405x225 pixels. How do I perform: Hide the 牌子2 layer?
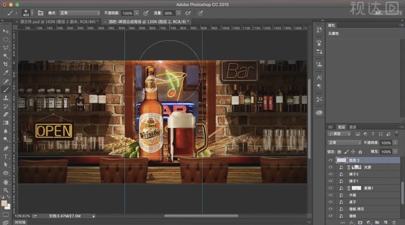(x=330, y=174)
